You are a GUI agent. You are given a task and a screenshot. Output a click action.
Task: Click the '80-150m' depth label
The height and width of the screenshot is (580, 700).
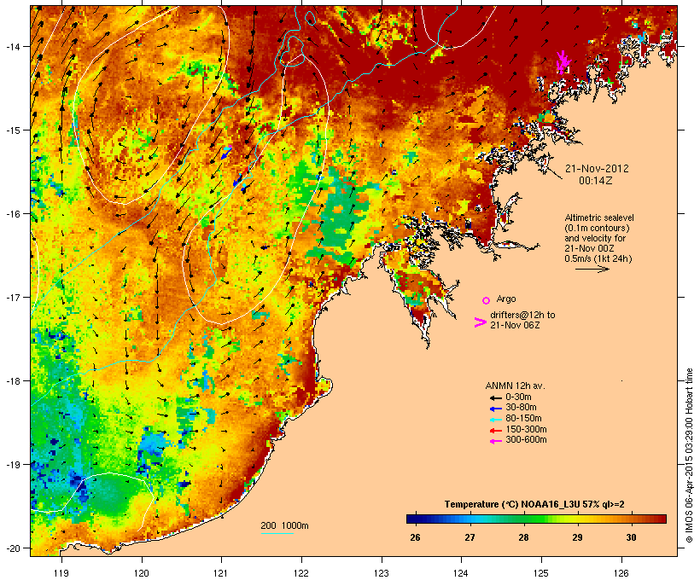pyautogui.click(x=523, y=419)
